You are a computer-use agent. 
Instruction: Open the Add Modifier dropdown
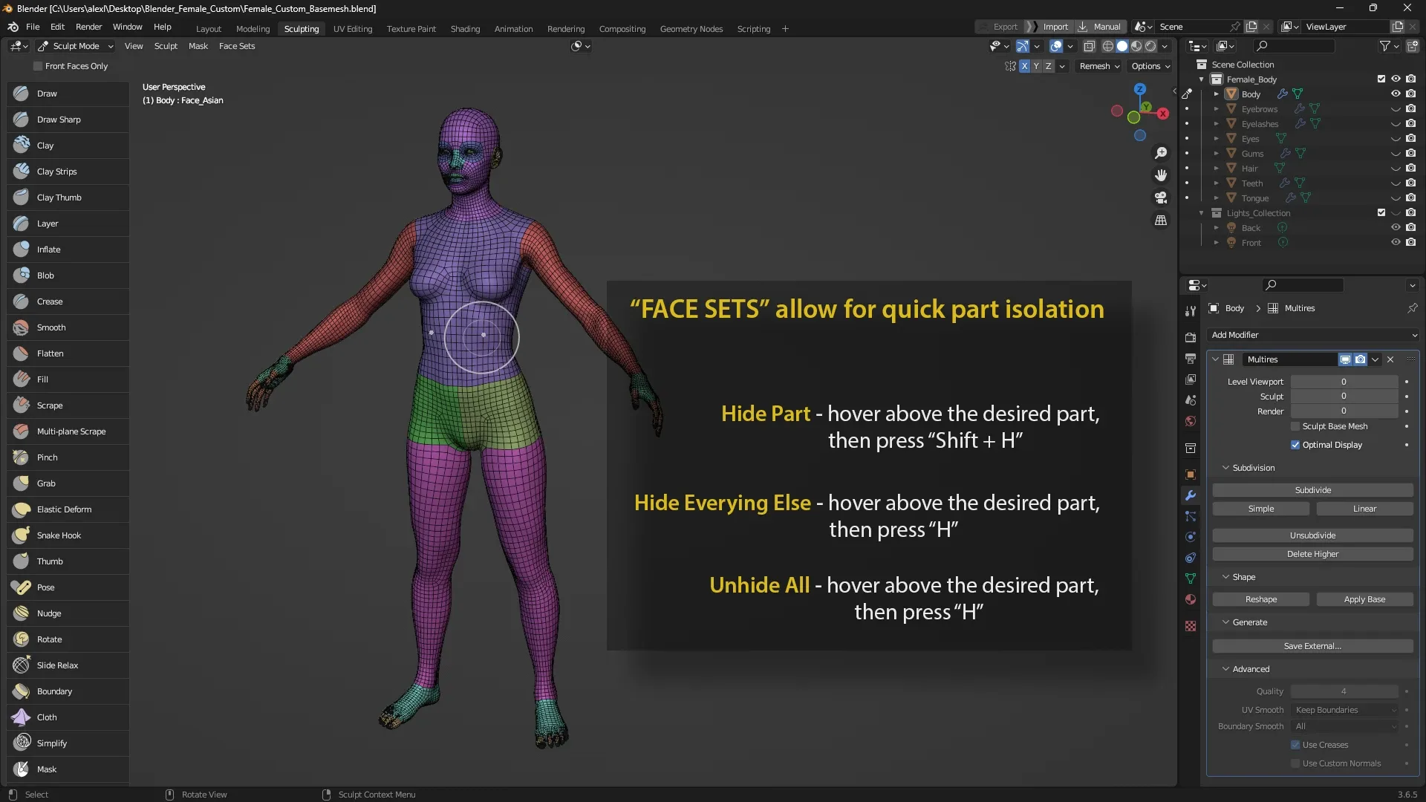[1312, 335]
